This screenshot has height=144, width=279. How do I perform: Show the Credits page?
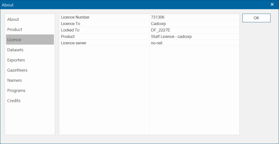tap(30, 101)
